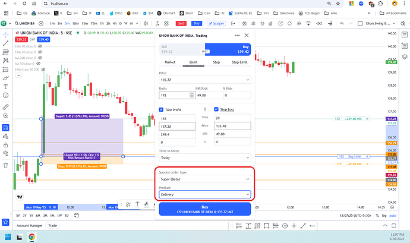Click the UNION BA symbol search
Image resolution: width=410 pixels, height=243 pixels.
(24, 24)
